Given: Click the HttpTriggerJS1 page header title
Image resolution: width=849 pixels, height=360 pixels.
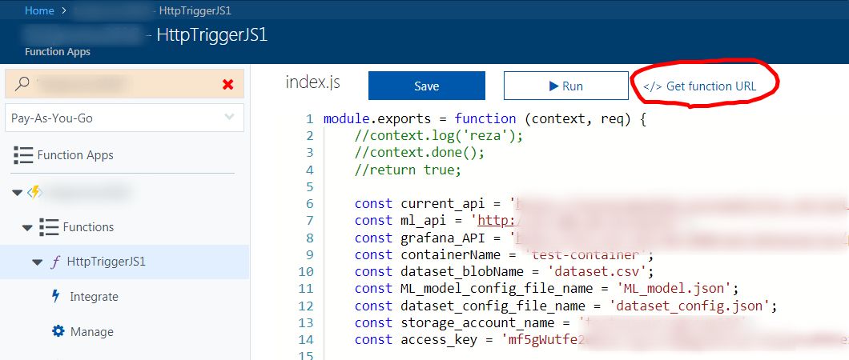Looking at the screenshot, I should coord(211,35).
